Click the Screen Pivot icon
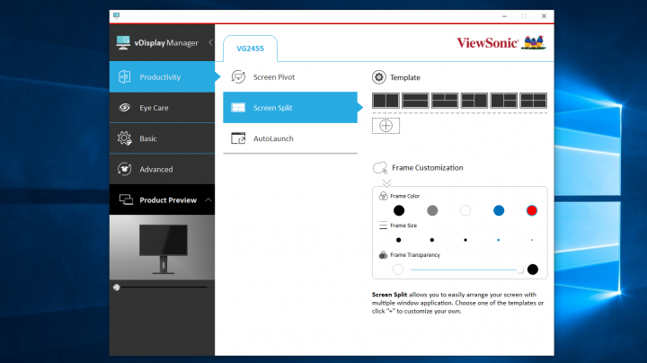This screenshot has height=363, width=647. click(238, 76)
